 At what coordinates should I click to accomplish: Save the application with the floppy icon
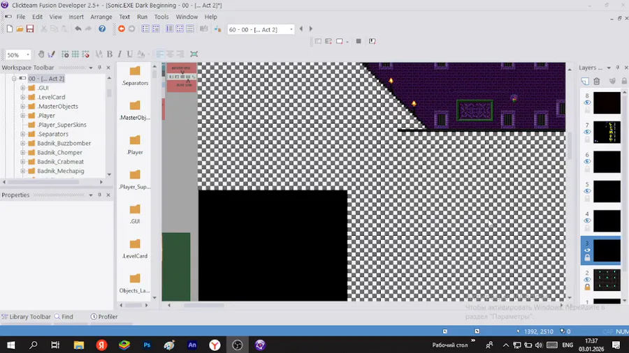pyautogui.click(x=30, y=29)
